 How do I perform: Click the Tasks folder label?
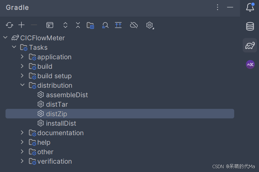pos(38,47)
